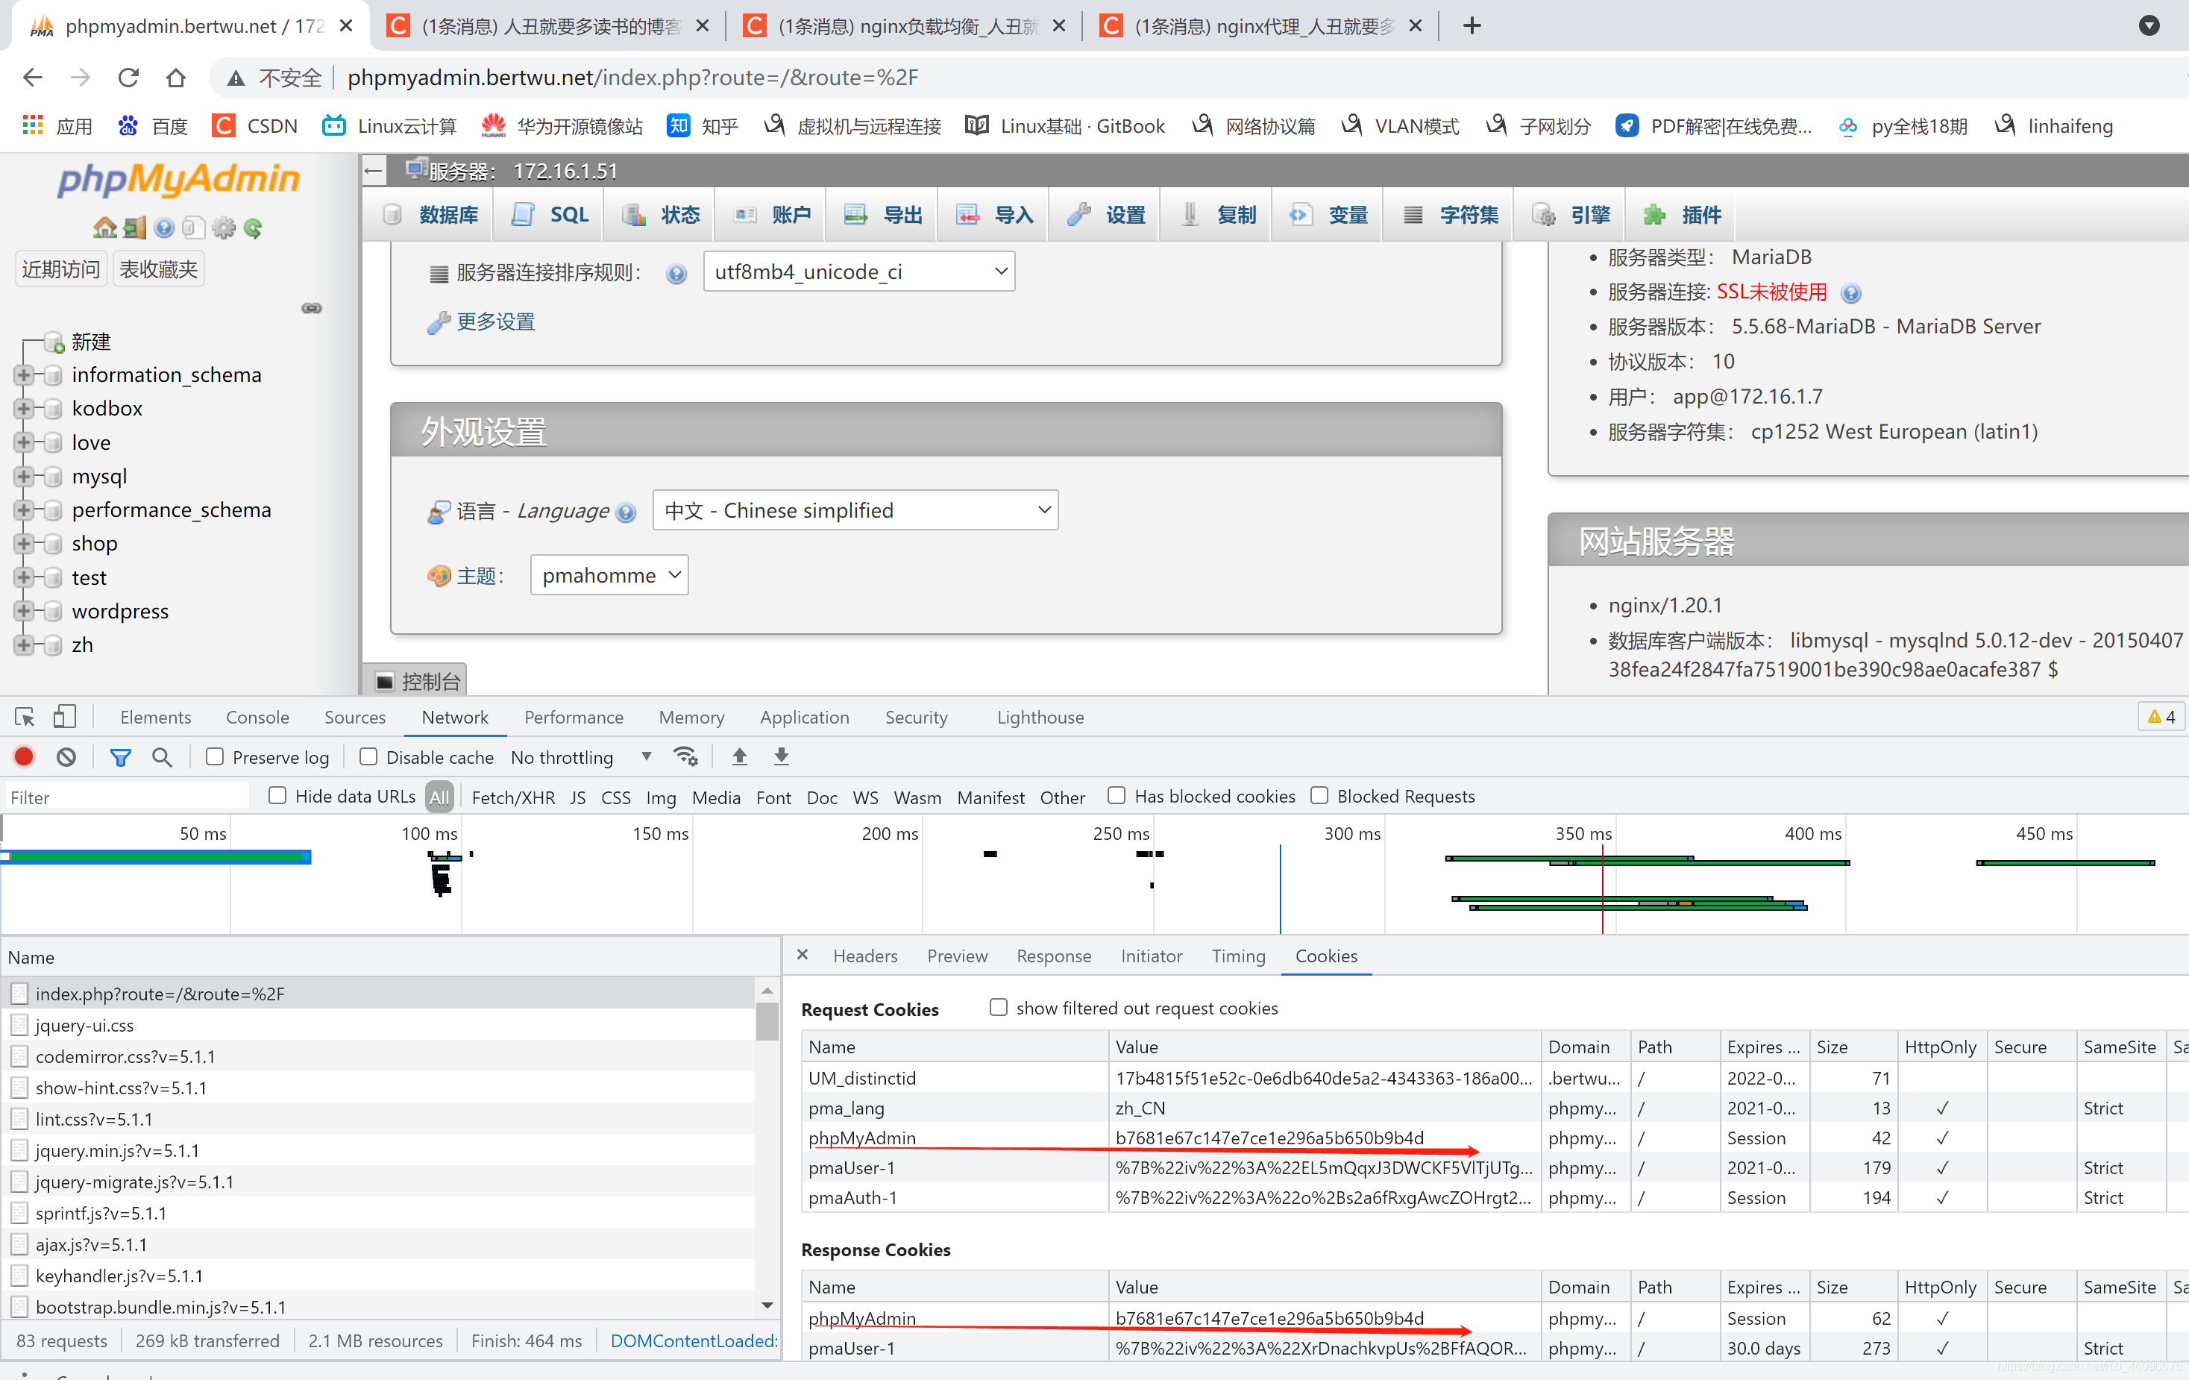
Task: Activate the DevTools inspect element picker
Action: [x=25, y=718]
